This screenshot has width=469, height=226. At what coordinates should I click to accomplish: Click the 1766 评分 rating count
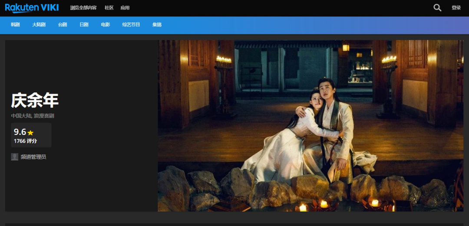[25, 141]
